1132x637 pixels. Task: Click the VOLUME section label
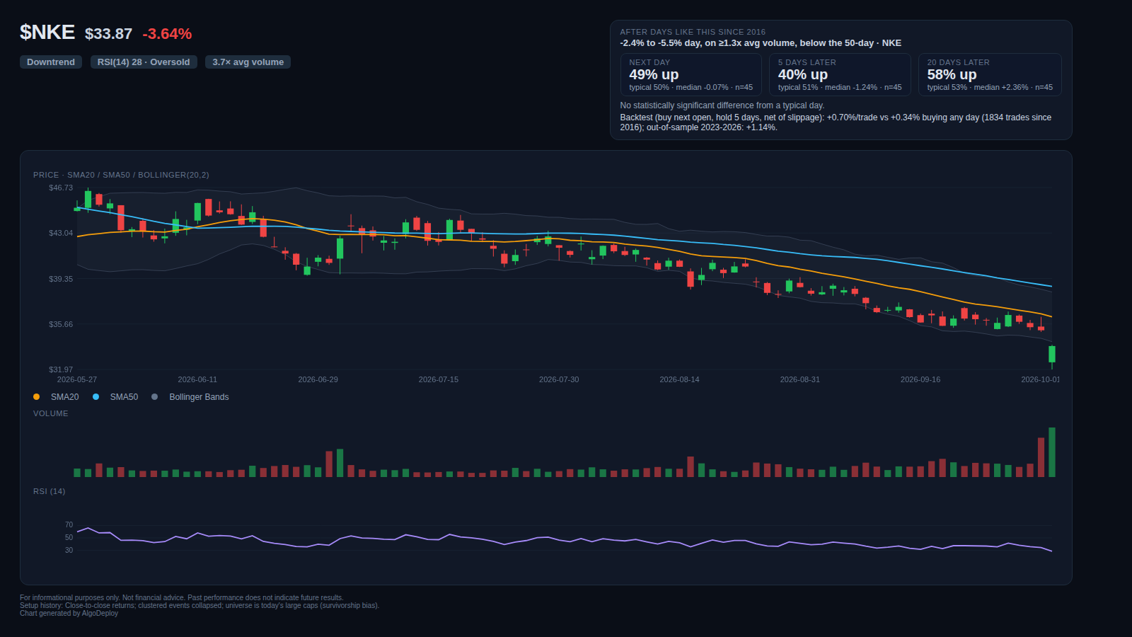(x=51, y=413)
